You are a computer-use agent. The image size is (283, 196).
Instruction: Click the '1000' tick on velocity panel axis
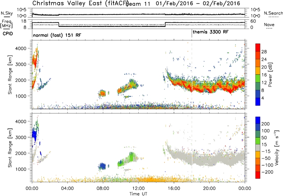click(21, 169)
